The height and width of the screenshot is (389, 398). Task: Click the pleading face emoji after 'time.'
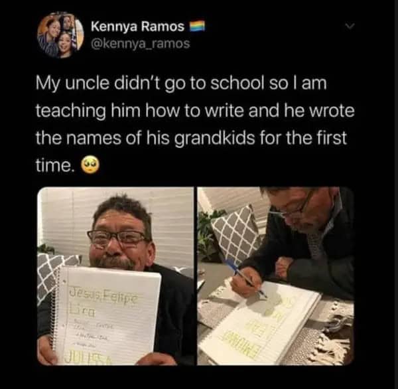pyautogui.click(x=90, y=166)
